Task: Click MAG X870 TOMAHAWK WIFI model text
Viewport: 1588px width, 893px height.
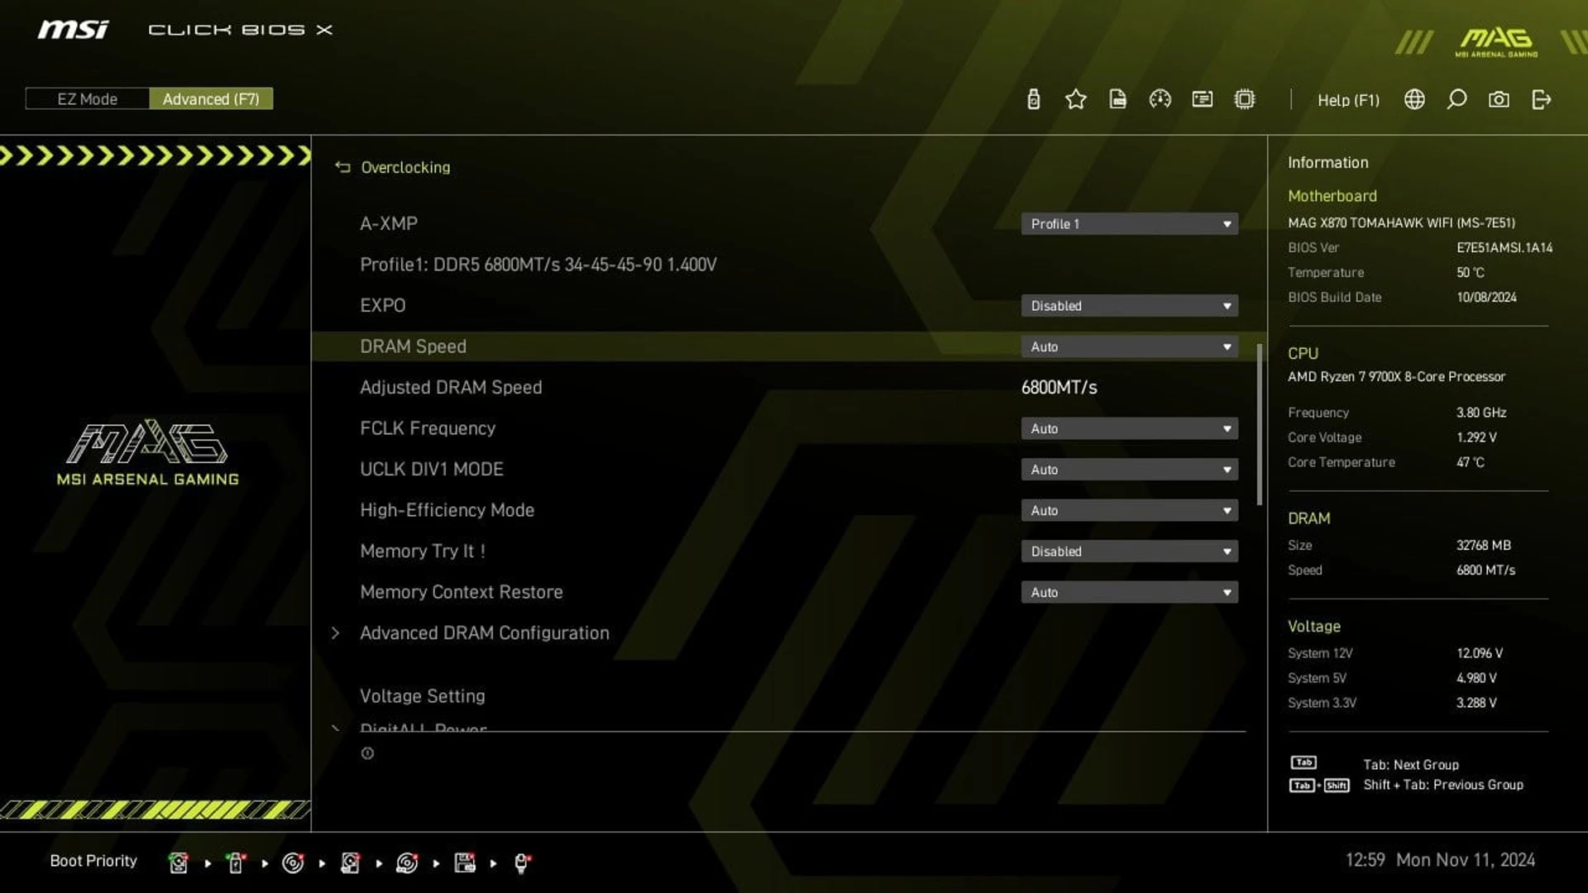Action: click(x=1401, y=223)
